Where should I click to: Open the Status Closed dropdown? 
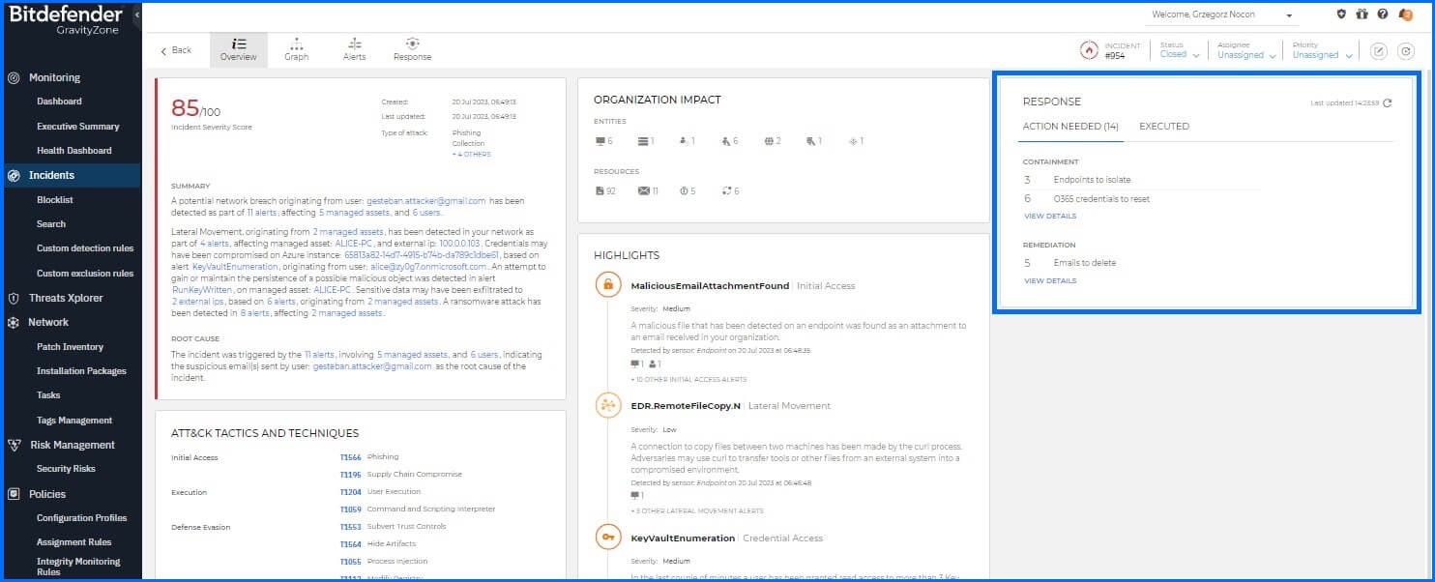click(x=1179, y=51)
